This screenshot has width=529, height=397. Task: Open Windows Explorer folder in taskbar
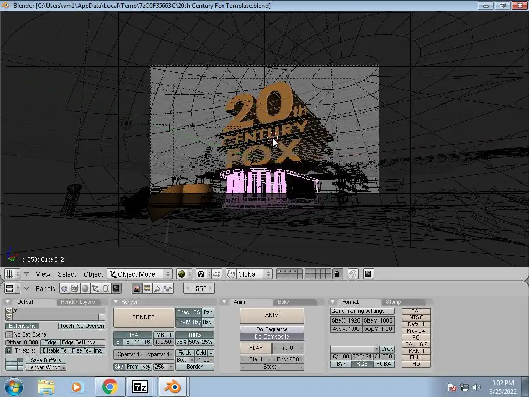pos(46,387)
